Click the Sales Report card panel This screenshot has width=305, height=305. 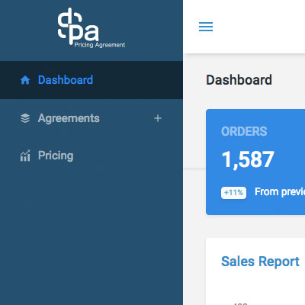tap(255, 271)
